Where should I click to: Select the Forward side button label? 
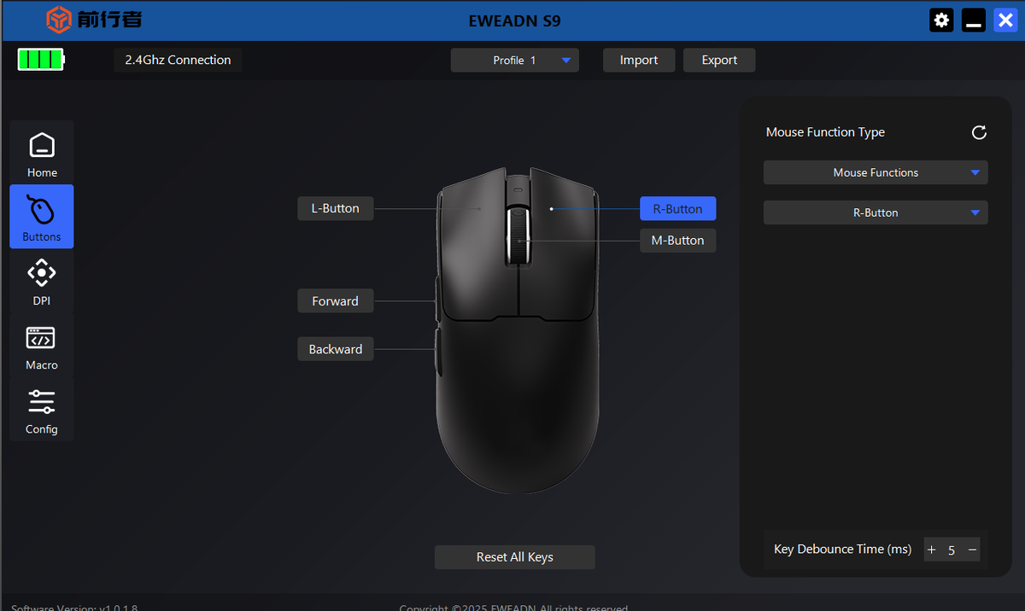pyautogui.click(x=336, y=301)
